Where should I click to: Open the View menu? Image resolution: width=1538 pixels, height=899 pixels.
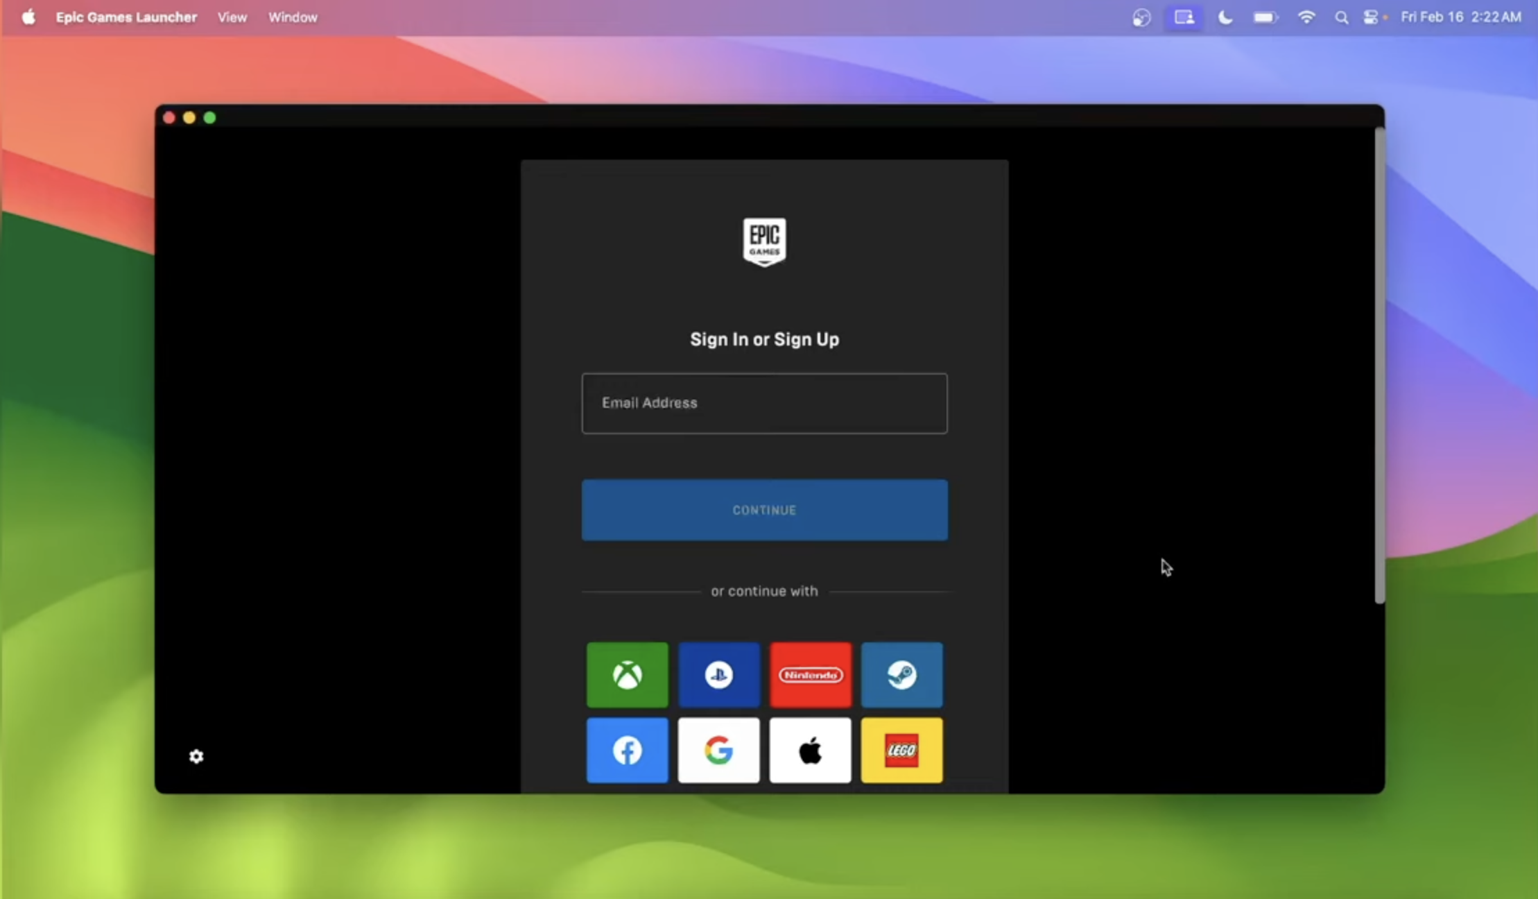pyautogui.click(x=232, y=17)
